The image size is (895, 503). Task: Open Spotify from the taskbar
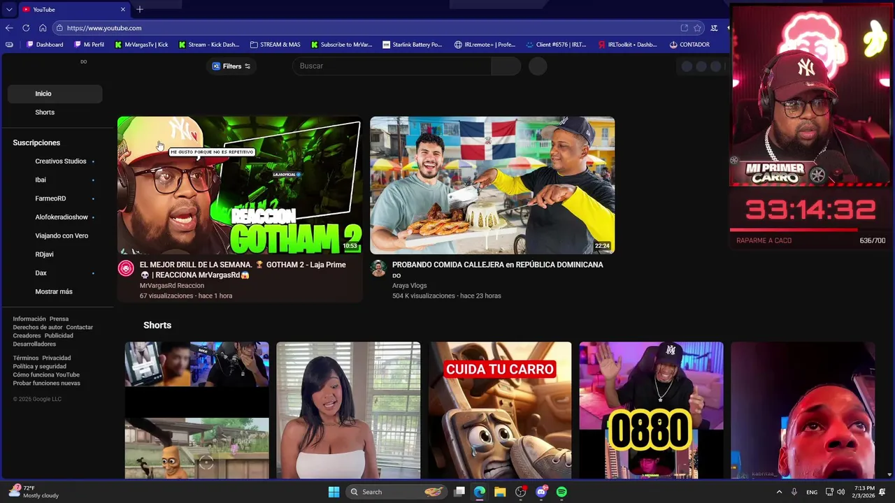[x=561, y=492]
